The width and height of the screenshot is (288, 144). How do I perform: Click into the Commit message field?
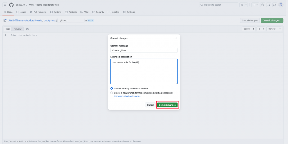point(144,50)
